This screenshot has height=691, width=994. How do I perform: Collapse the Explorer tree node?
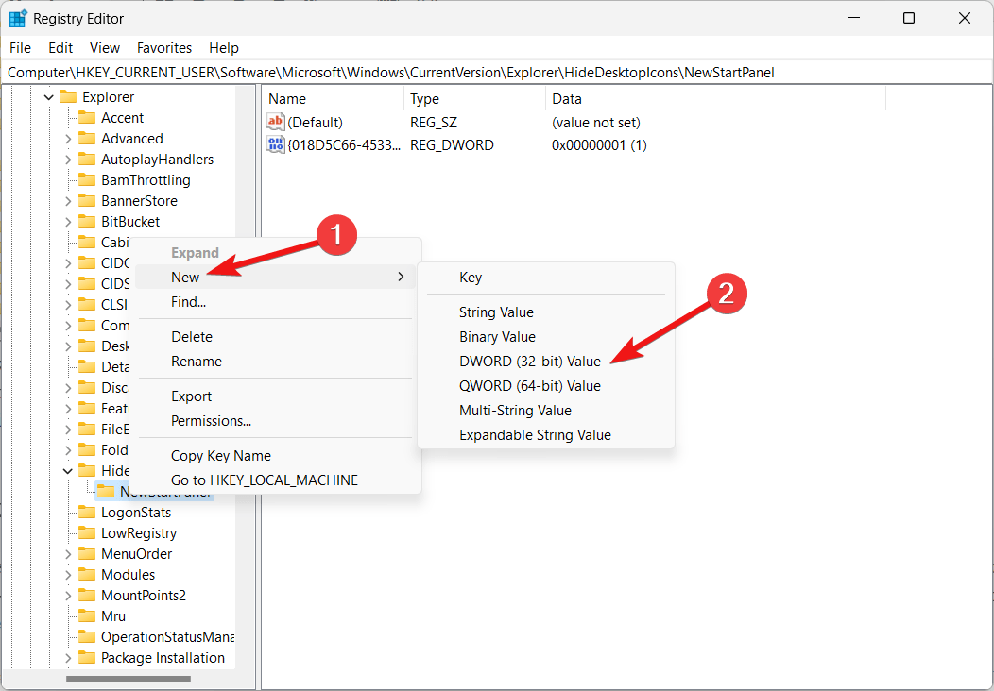click(x=49, y=97)
